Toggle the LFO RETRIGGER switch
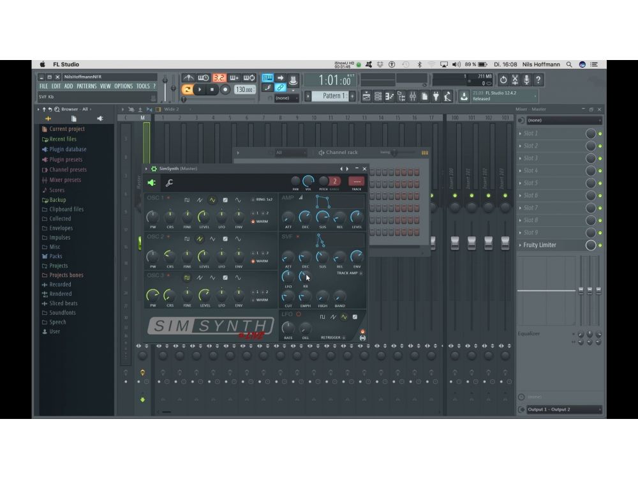 [x=343, y=337]
